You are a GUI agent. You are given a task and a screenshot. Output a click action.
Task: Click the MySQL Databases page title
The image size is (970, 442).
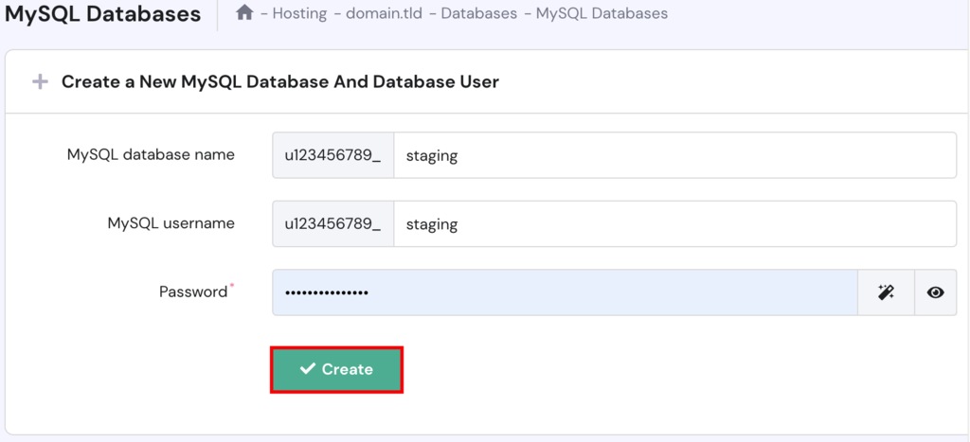pyautogui.click(x=102, y=13)
